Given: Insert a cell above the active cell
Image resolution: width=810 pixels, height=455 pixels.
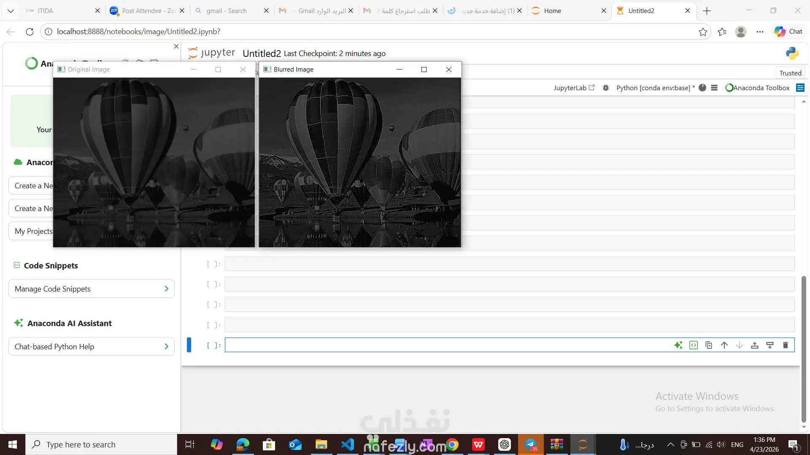Looking at the screenshot, I should tap(755, 345).
